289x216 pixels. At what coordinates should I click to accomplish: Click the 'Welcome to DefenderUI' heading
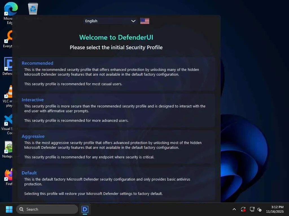click(x=116, y=37)
